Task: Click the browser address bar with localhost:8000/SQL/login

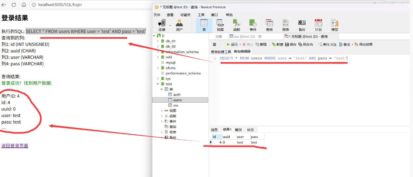Action: (91, 5)
